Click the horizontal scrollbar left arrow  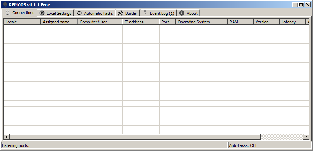click(6, 137)
